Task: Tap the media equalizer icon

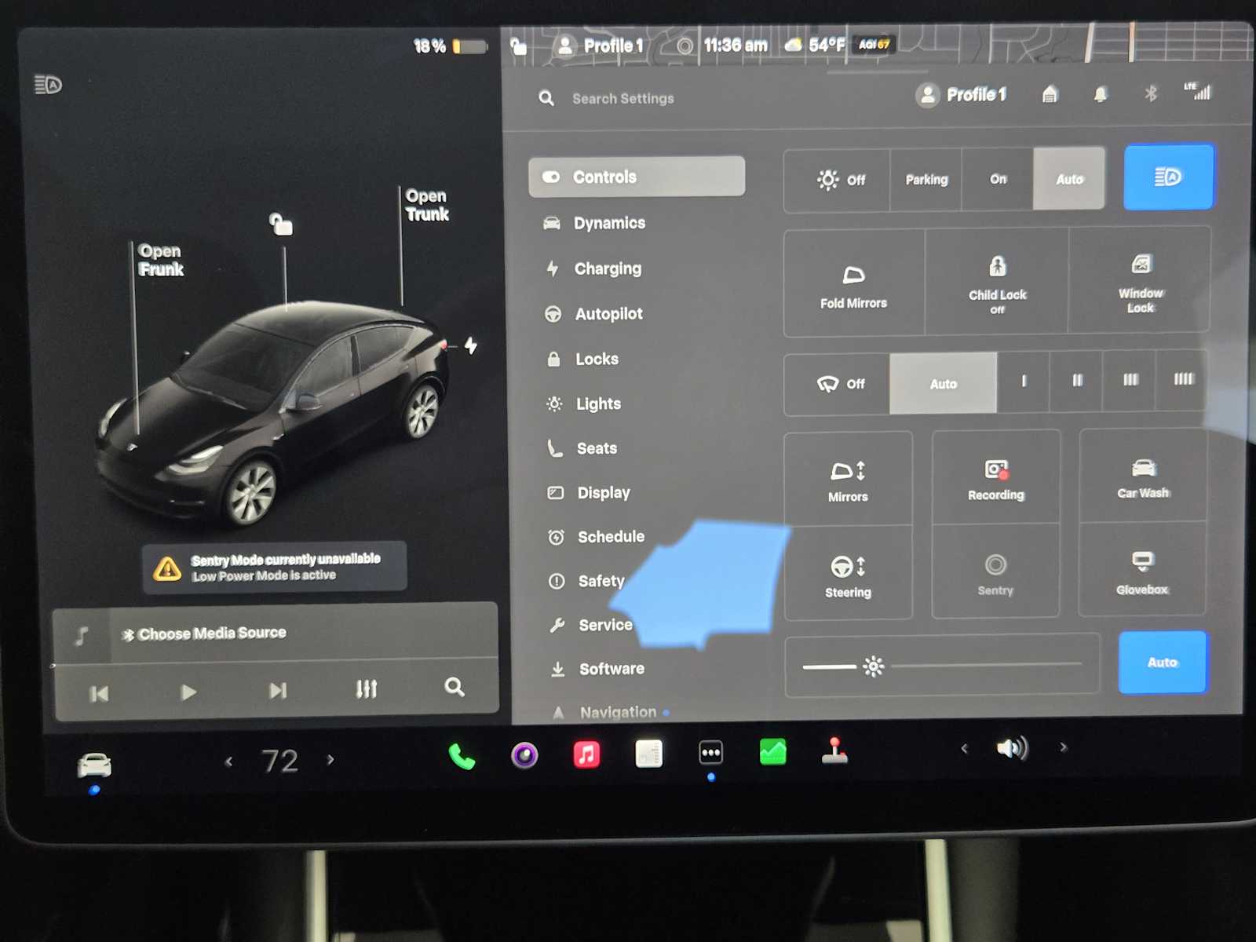Action: (x=366, y=689)
